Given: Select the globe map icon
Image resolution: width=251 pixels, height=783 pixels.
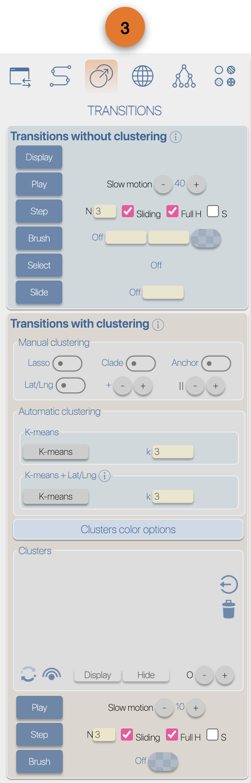Looking at the screenshot, I should pyautogui.click(x=143, y=76).
